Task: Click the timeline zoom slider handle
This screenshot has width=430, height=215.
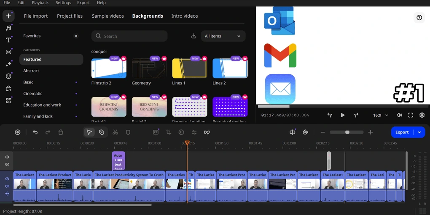Action: 347,132
